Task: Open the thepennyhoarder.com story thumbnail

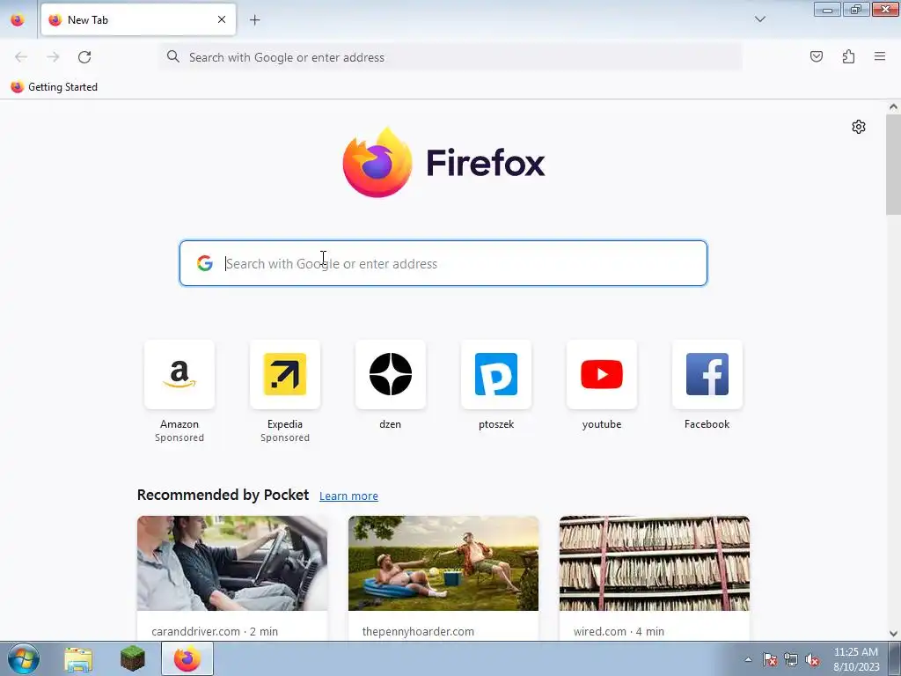Action: 443,562
